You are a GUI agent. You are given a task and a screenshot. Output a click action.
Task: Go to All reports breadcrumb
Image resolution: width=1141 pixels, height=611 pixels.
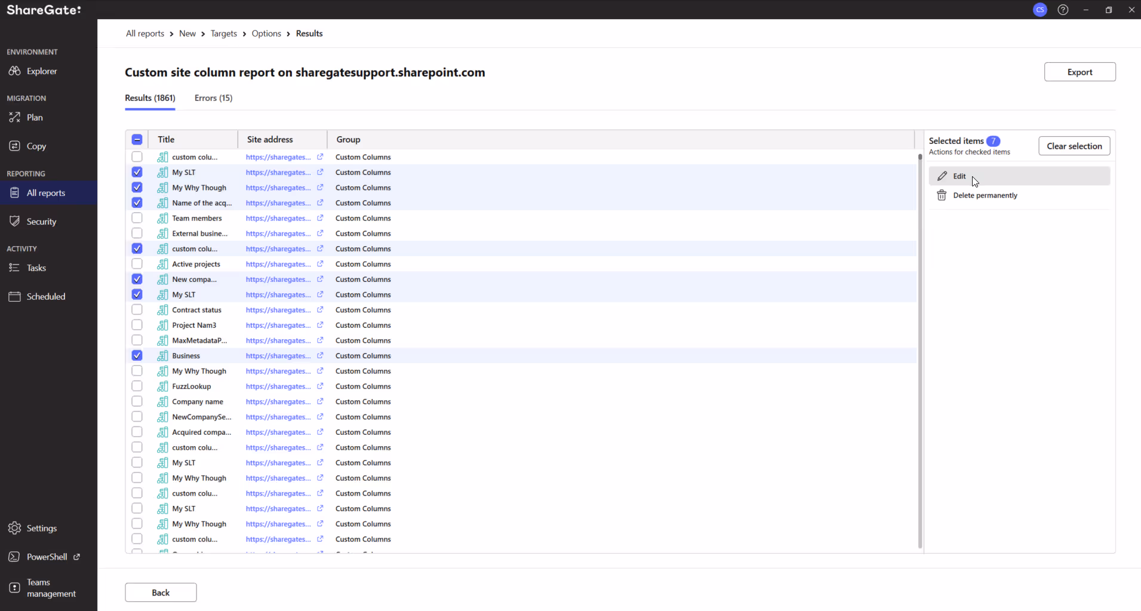coord(145,33)
